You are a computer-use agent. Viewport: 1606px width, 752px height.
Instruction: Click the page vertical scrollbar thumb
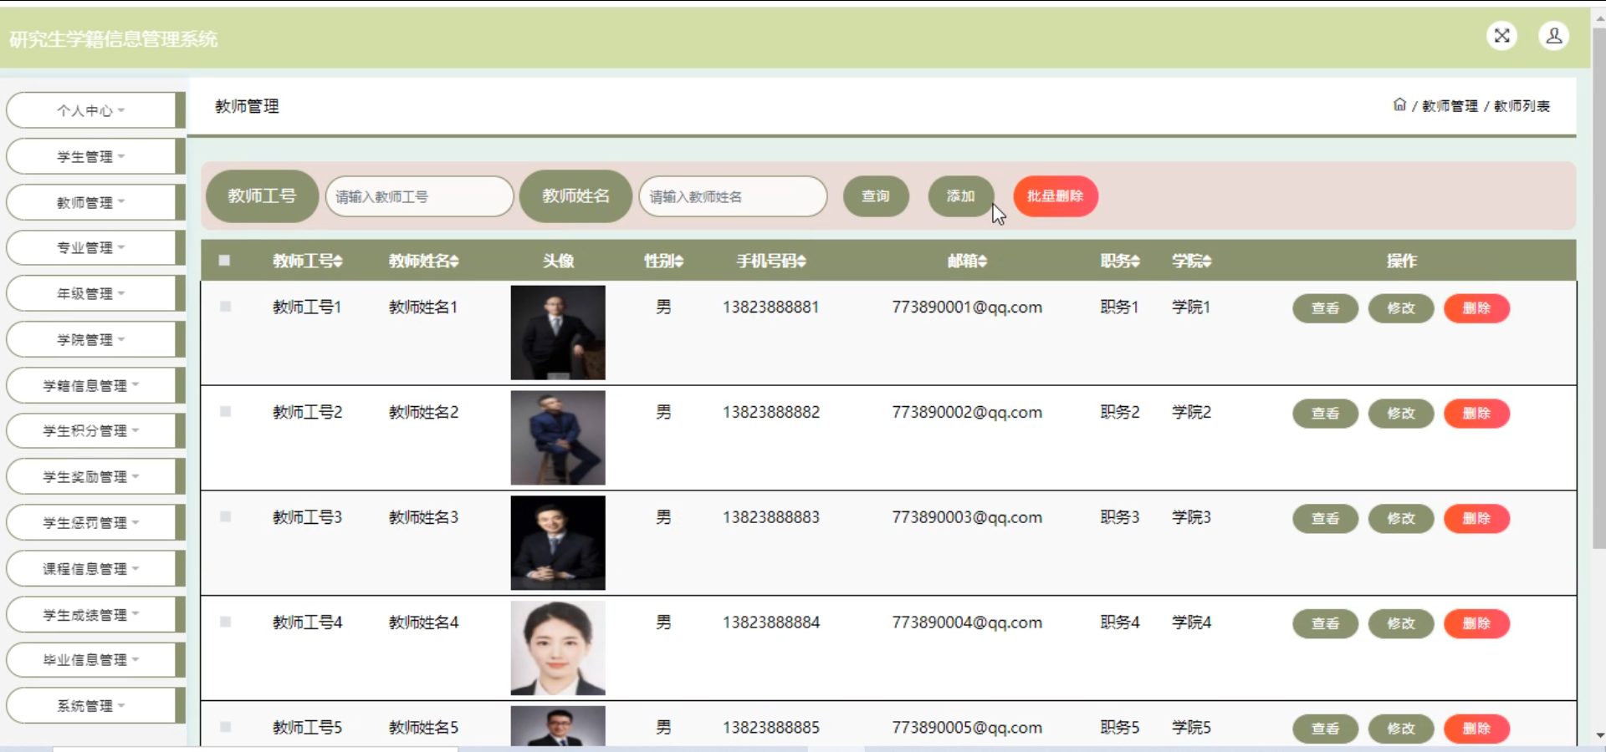click(x=1598, y=288)
